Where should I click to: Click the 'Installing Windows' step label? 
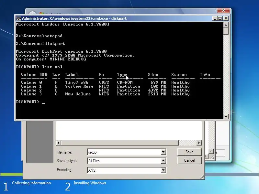pyautogui.click(x=90, y=183)
